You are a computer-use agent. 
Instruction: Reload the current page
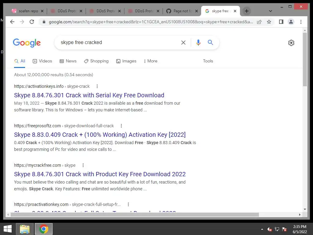32,22
